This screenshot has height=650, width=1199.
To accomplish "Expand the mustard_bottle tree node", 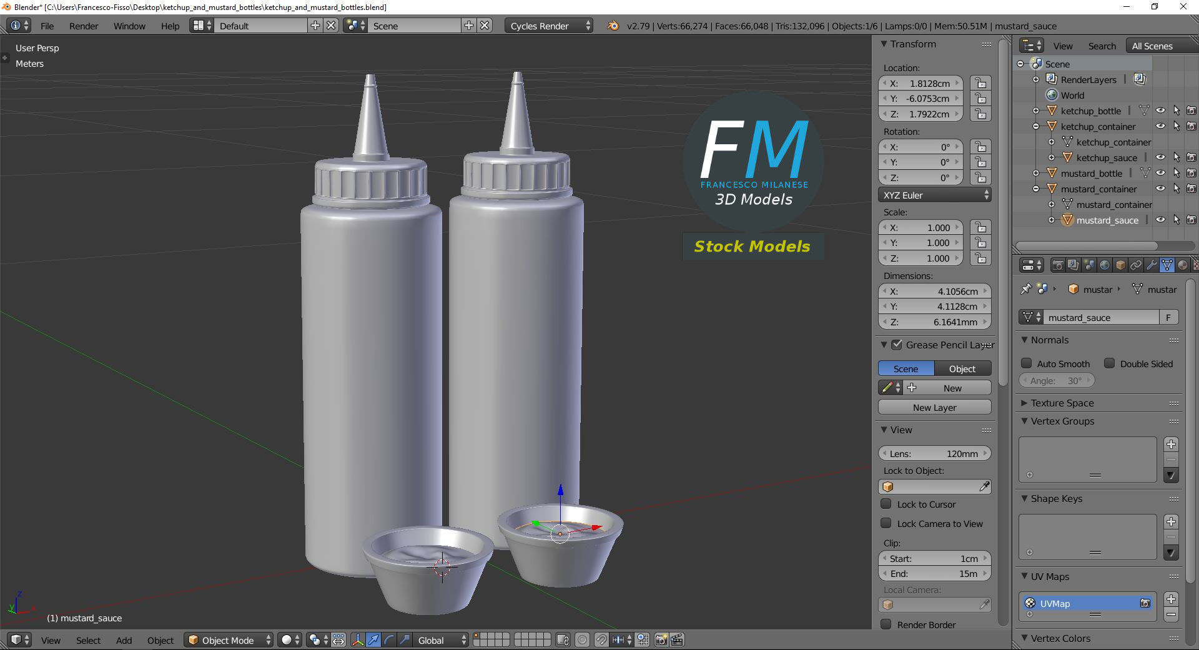I will tap(1036, 173).
